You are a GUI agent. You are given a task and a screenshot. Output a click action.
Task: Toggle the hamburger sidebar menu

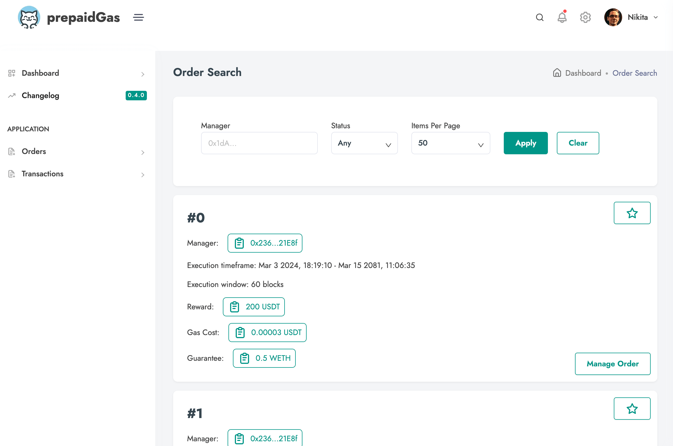139,17
